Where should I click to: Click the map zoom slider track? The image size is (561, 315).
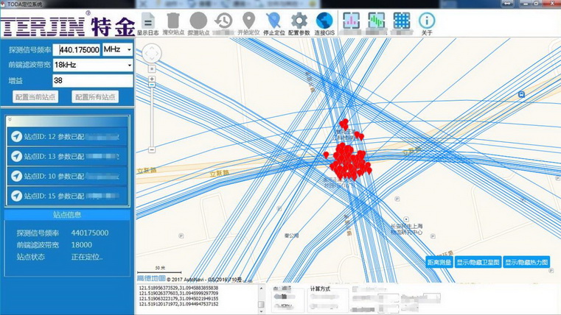(151, 118)
